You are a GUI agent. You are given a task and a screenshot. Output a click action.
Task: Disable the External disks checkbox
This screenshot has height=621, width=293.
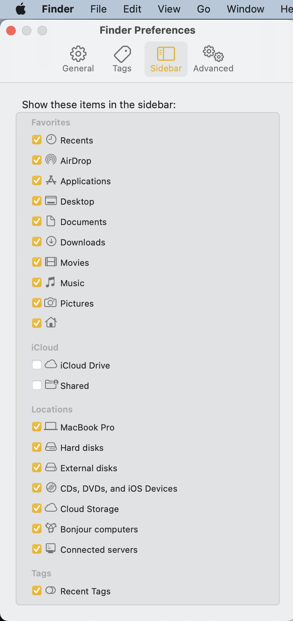pyautogui.click(x=37, y=468)
